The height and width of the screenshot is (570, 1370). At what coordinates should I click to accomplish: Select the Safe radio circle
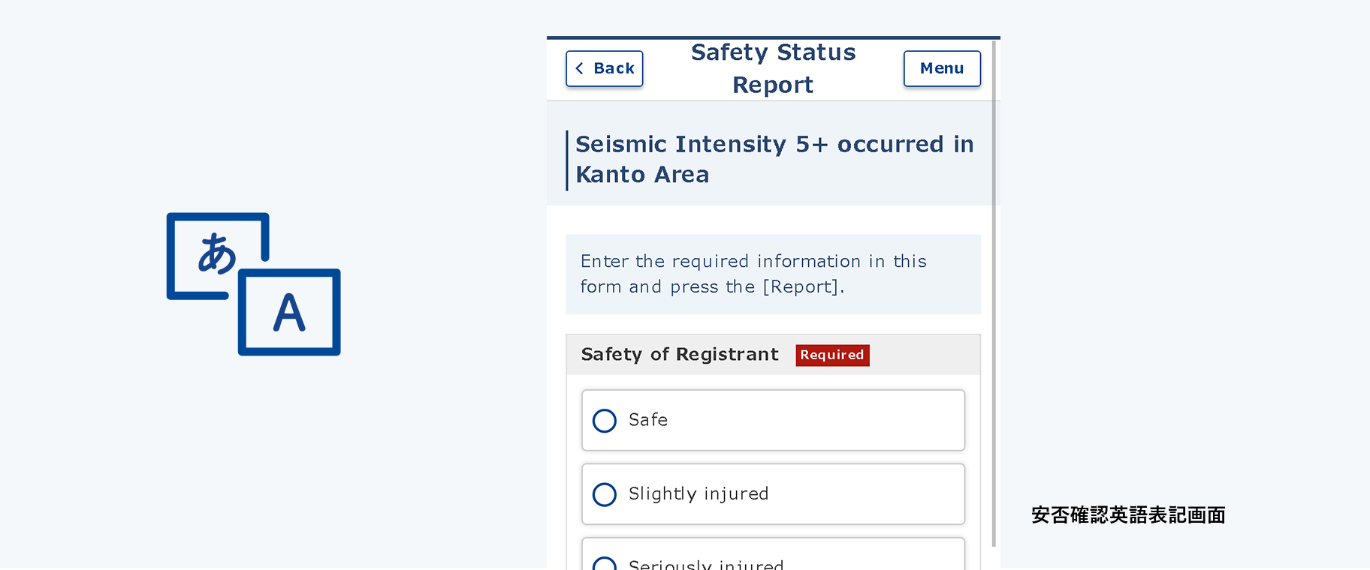[605, 421]
